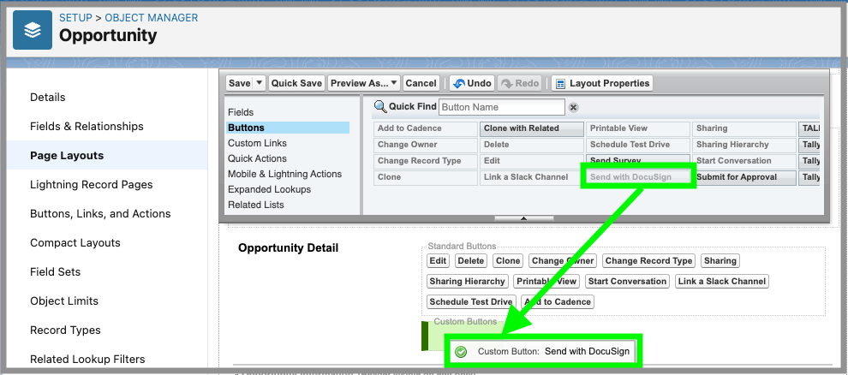Click the Undo arrow icon
The width and height of the screenshot is (848, 375).
point(458,84)
